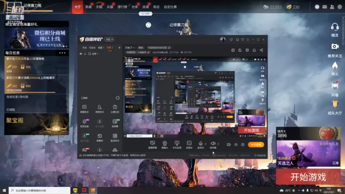Open streaming settings gear next to 关闭直播
345x194 pixels.
[x=243, y=144]
